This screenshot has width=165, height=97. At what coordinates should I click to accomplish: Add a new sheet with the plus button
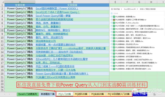[154, 94]
